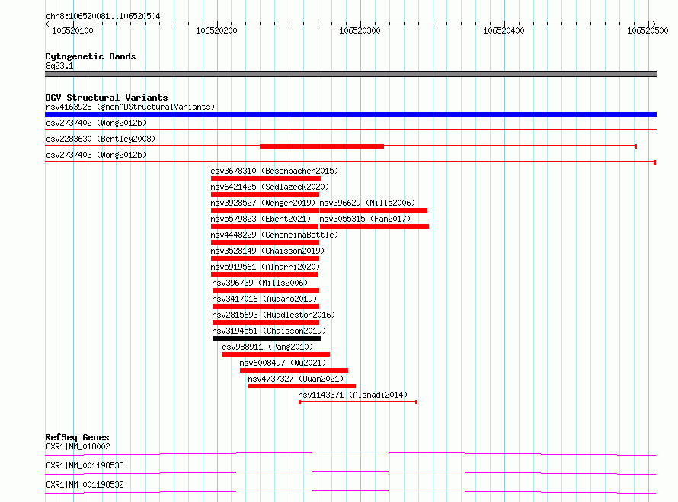The image size is (678, 502).
Task: Click red bar under nsv3055315 (Fan2017)
Action: (x=375, y=226)
